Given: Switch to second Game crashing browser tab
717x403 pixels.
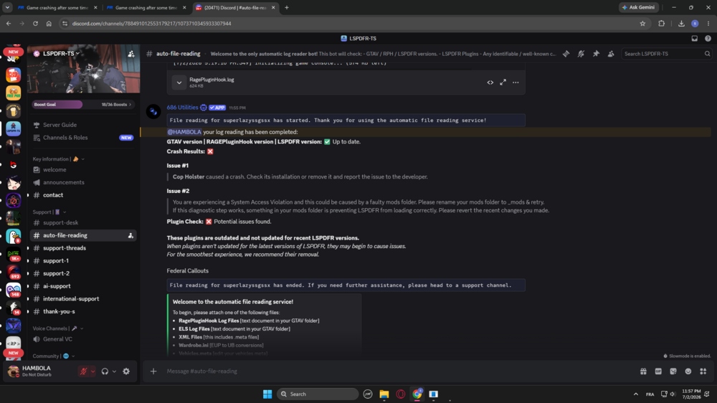Looking at the screenshot, I should (x=146, y=8).
